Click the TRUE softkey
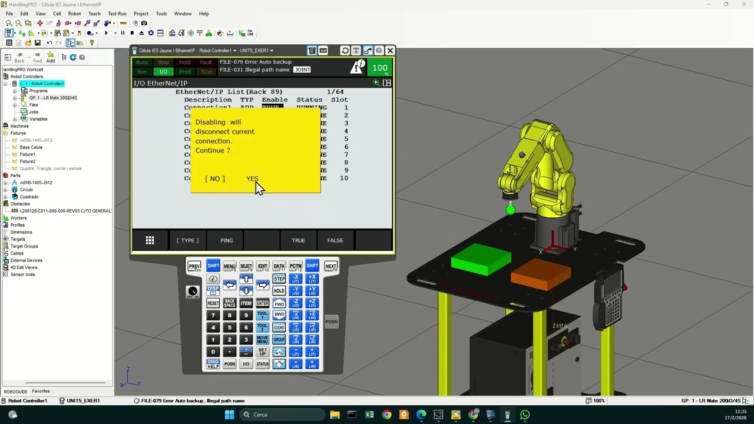Viewport: 754px width, 424px height. point(298,240)
